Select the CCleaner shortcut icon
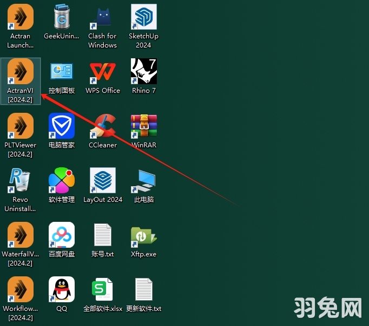The height and width of the screenshot is (326, 369). [102, 126]
